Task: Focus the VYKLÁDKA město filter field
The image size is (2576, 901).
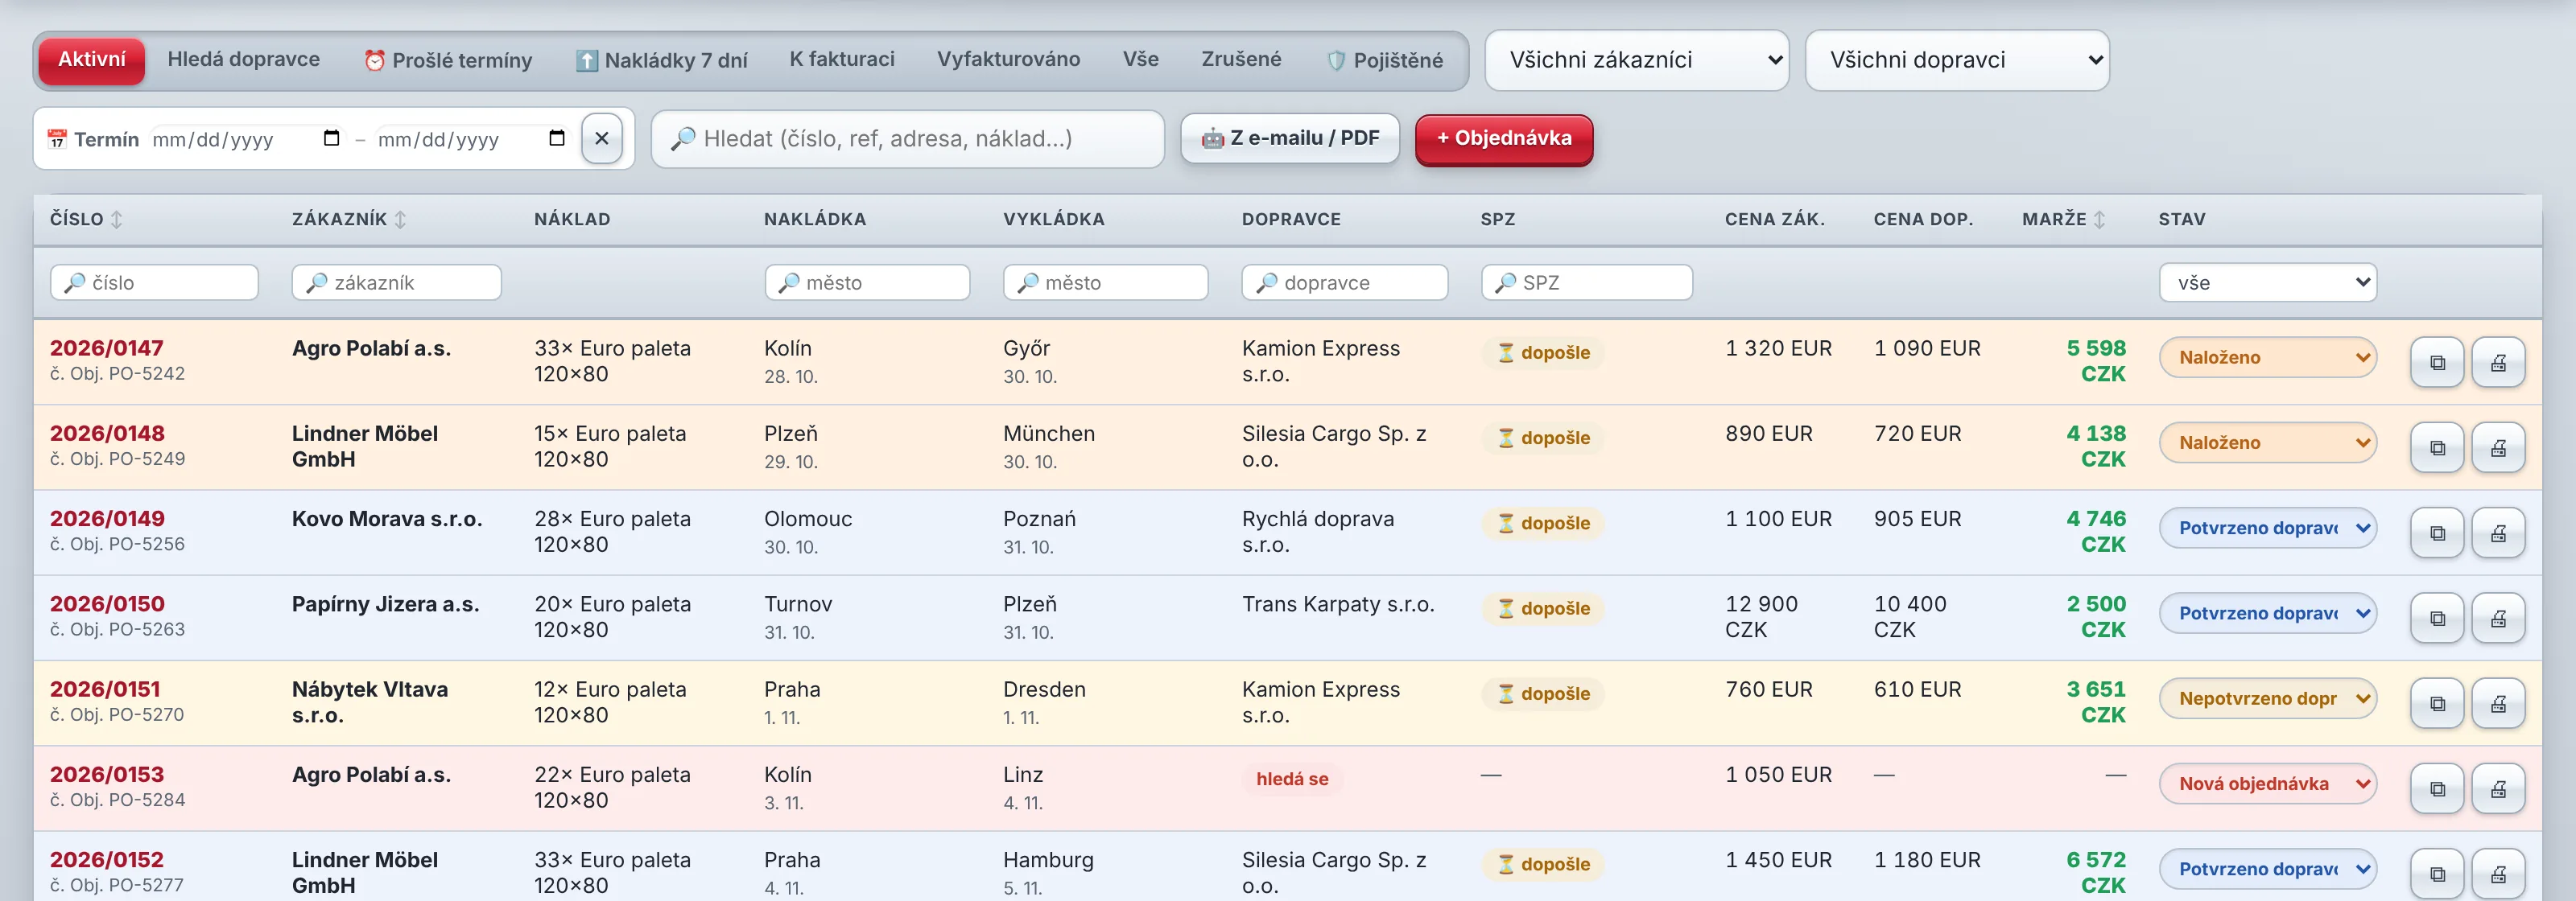Action: 1105,282
